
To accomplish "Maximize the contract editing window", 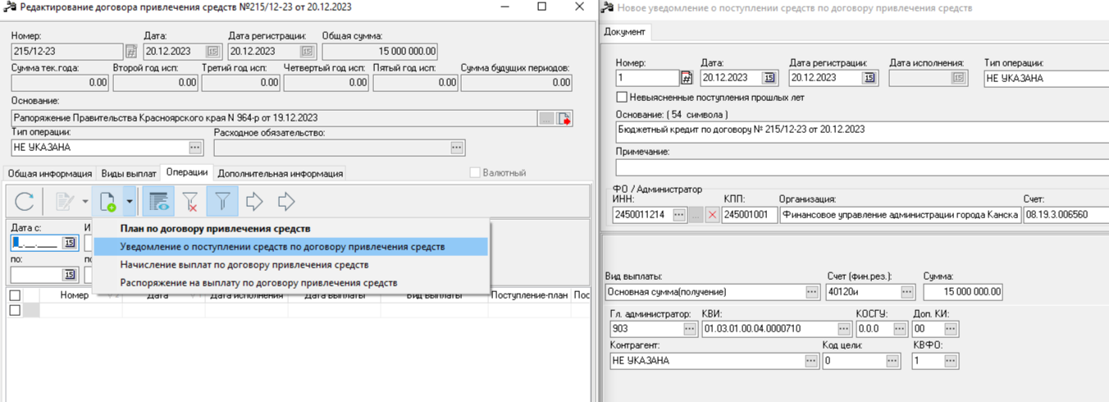I will tap(541, 7).
